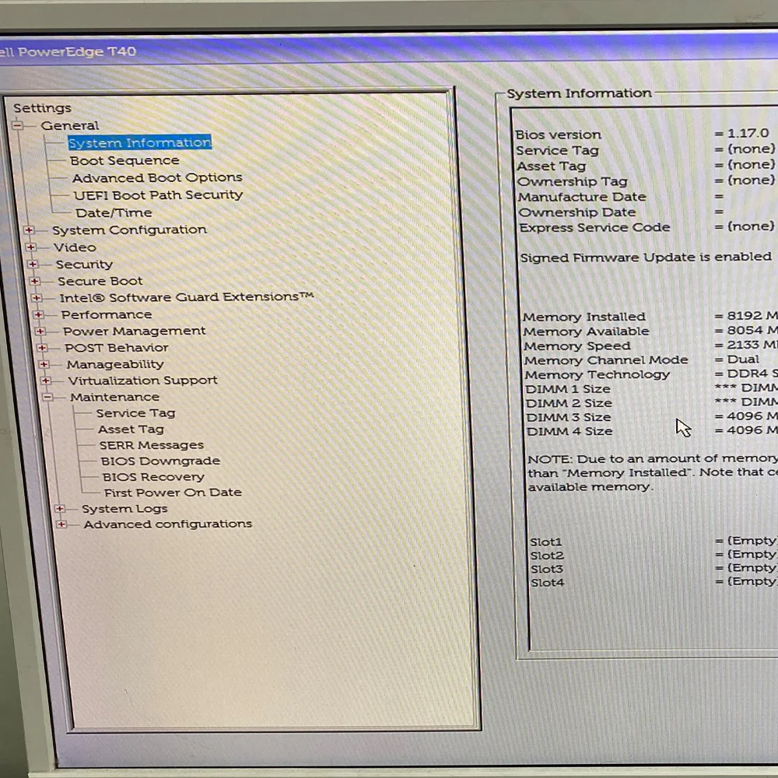
Task: Open BIOS Recovery setting
Action: click(x=153, y=477)
